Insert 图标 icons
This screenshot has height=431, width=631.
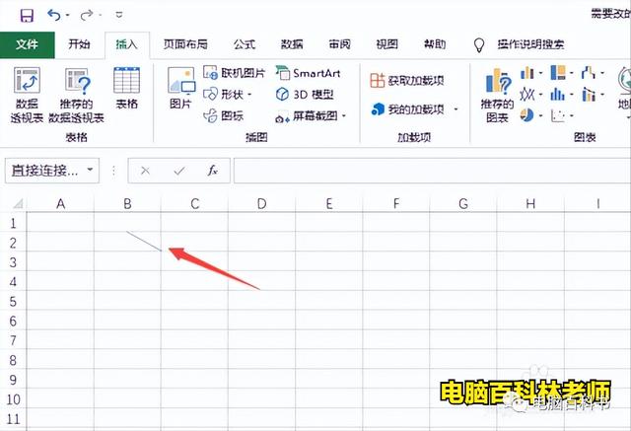click(224, 116)
